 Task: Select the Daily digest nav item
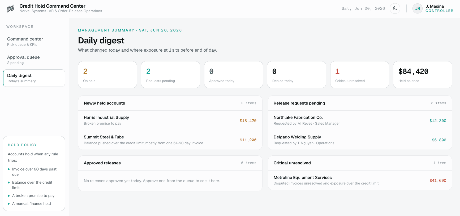(34, 78)
